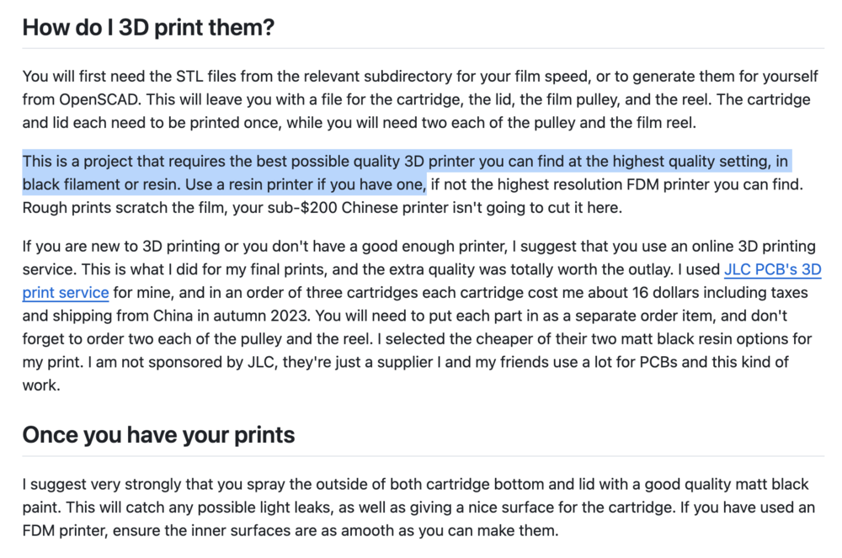Click the blue highlighted text selection
The image size is (842, 558).
point(404,161)
